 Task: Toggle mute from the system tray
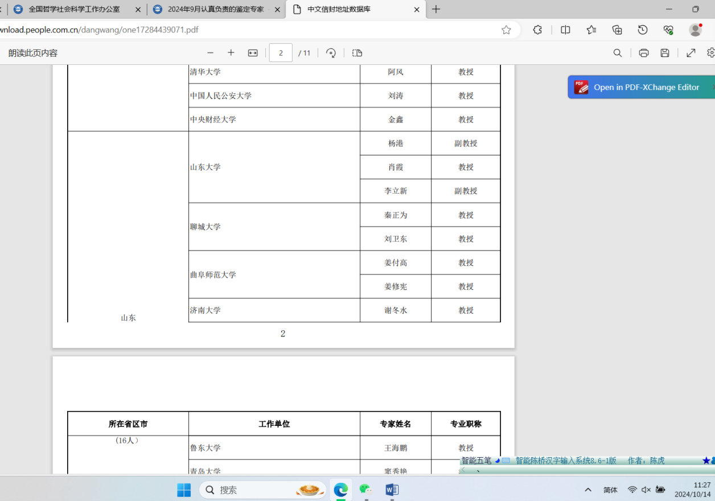point(646,490)
